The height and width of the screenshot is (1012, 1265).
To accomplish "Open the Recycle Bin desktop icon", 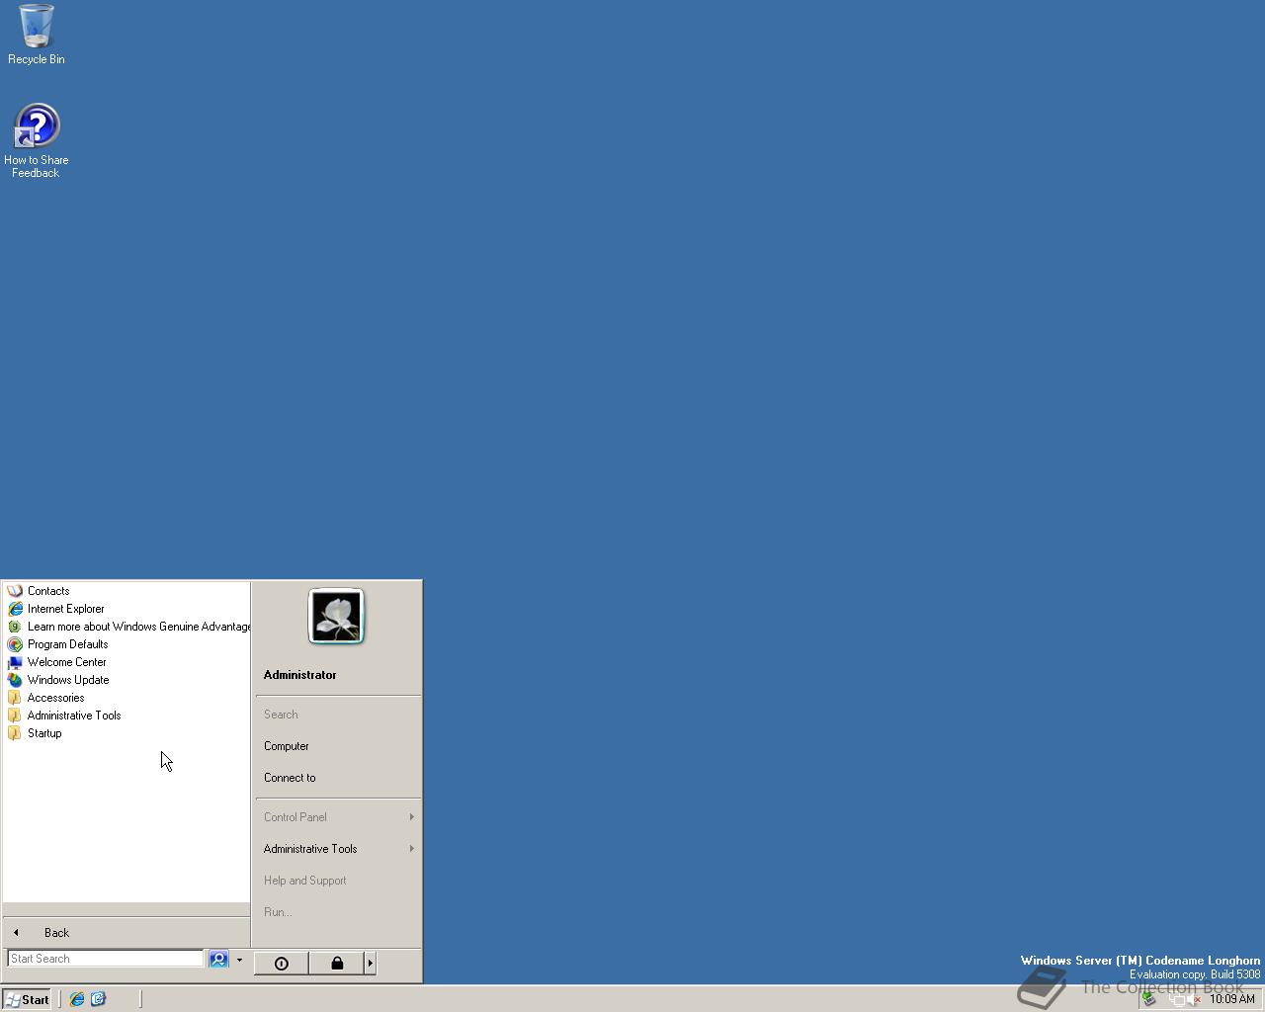I will click(37, 35).
